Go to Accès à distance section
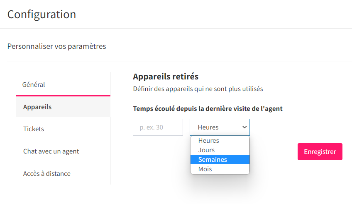 click(63, 173)
